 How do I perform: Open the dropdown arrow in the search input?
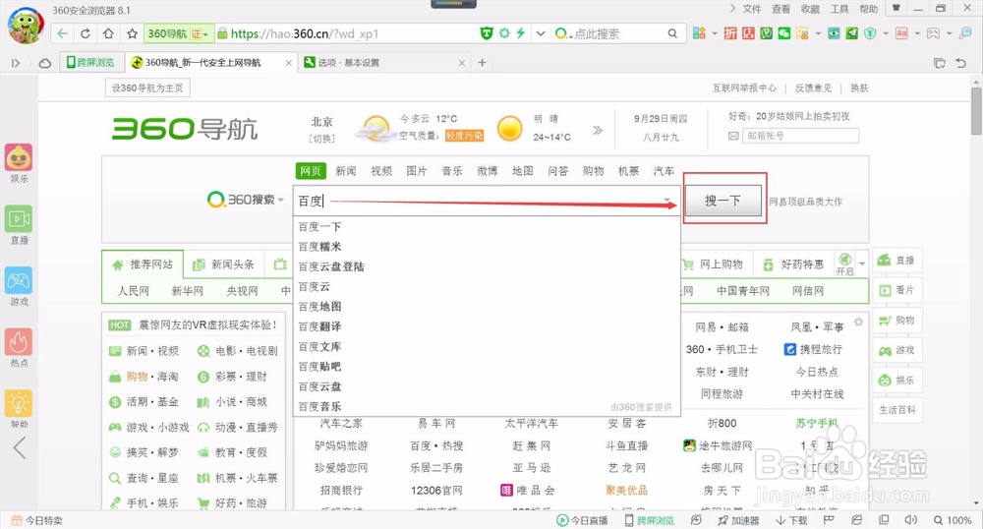(667, 201)
